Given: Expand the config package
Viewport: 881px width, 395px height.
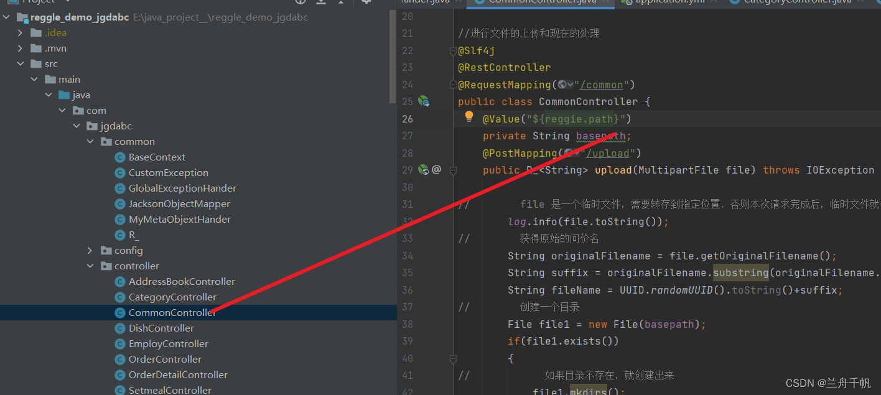Looking at the screenshot, I should click(x=90, y=251).
